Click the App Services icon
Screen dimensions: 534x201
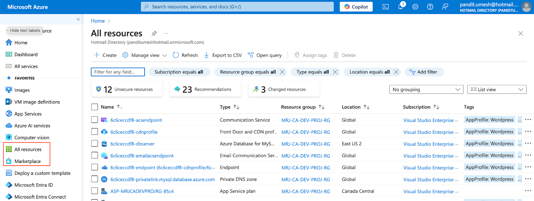(x=9, y=114)
